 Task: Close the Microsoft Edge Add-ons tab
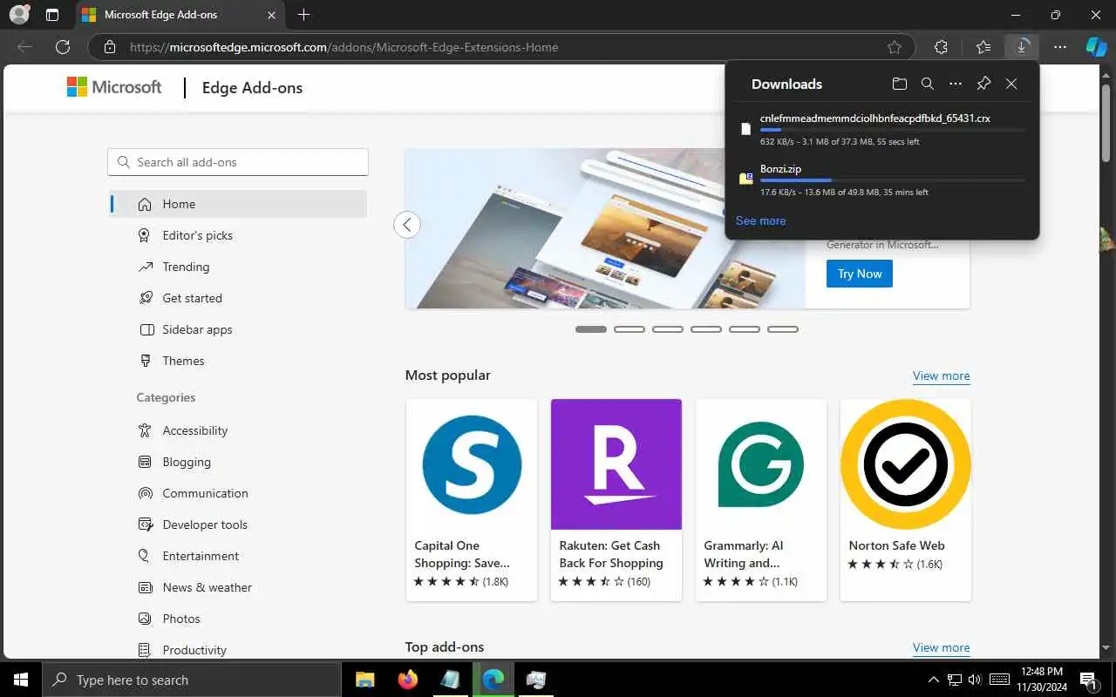pos(271,15)
